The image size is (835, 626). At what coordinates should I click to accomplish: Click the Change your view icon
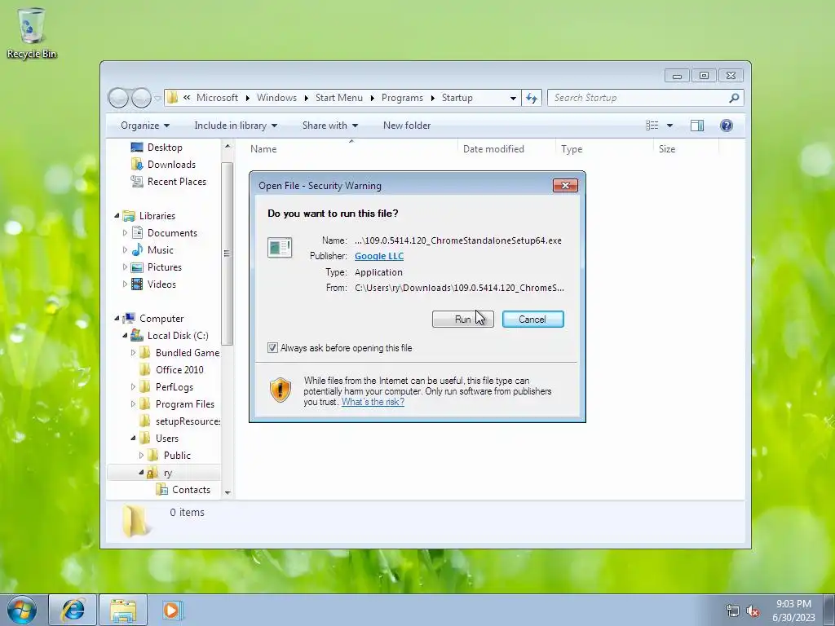(652, 125)
